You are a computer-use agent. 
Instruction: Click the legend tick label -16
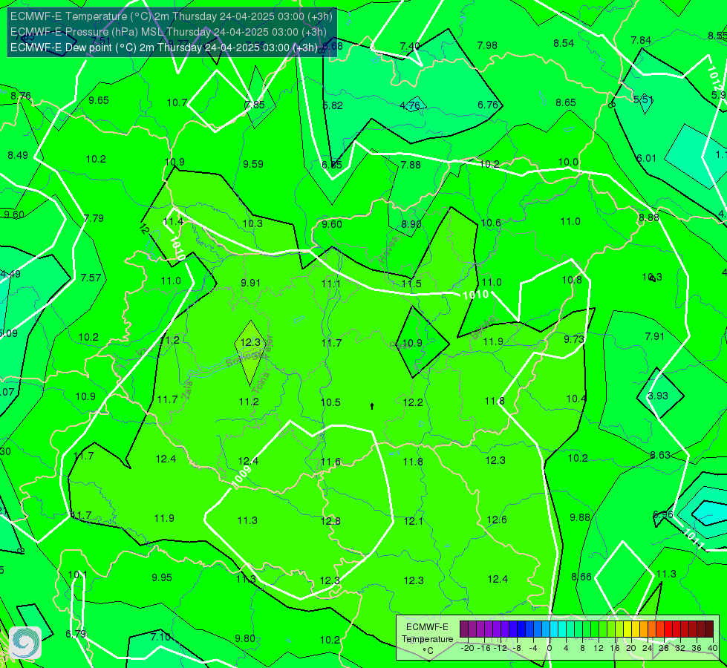click(x=484, y=648)
